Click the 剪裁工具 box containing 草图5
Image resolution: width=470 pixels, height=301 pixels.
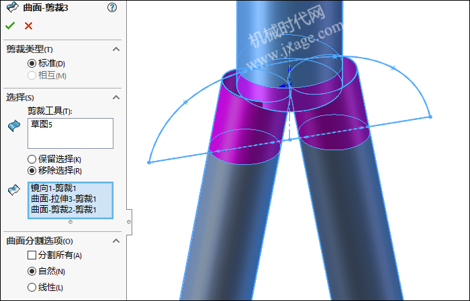(70, 133)
